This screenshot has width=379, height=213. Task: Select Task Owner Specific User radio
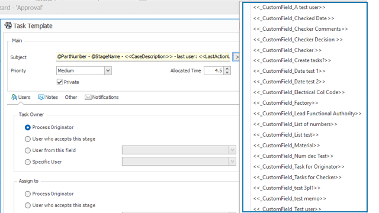pyautogui.click(x=28, y=162)
